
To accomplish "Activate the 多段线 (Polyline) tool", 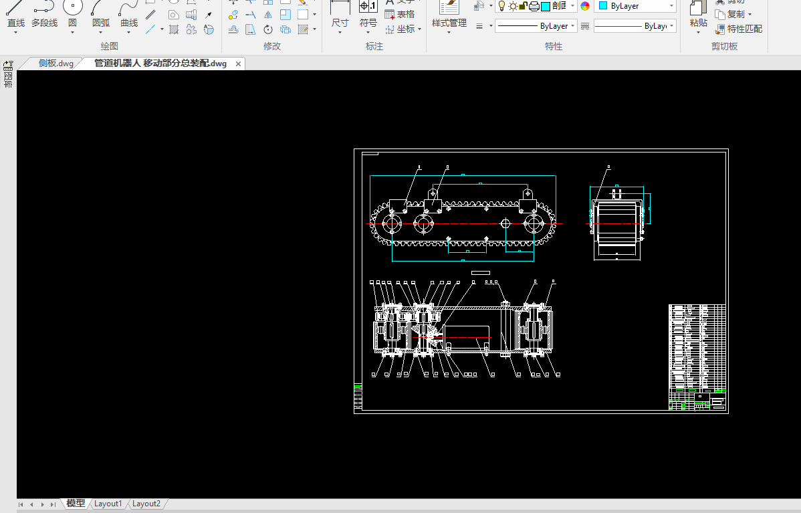I will click(44, 15).
